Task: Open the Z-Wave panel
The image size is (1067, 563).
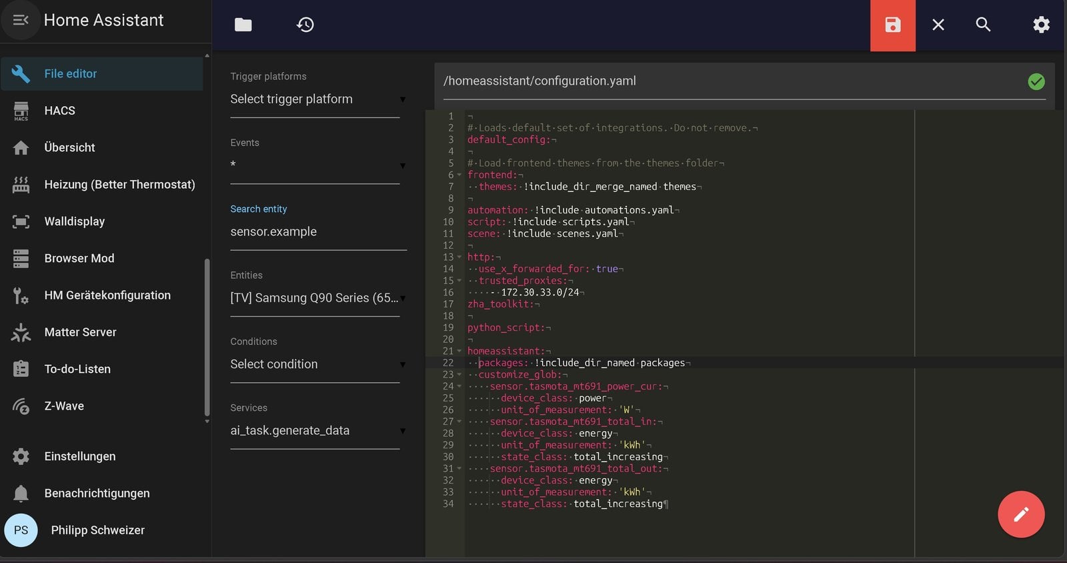Action: click(102, 406)
